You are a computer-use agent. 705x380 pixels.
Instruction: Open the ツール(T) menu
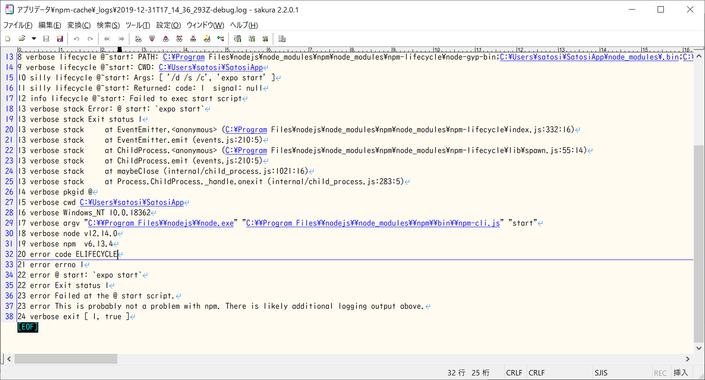tap(138, 25)
